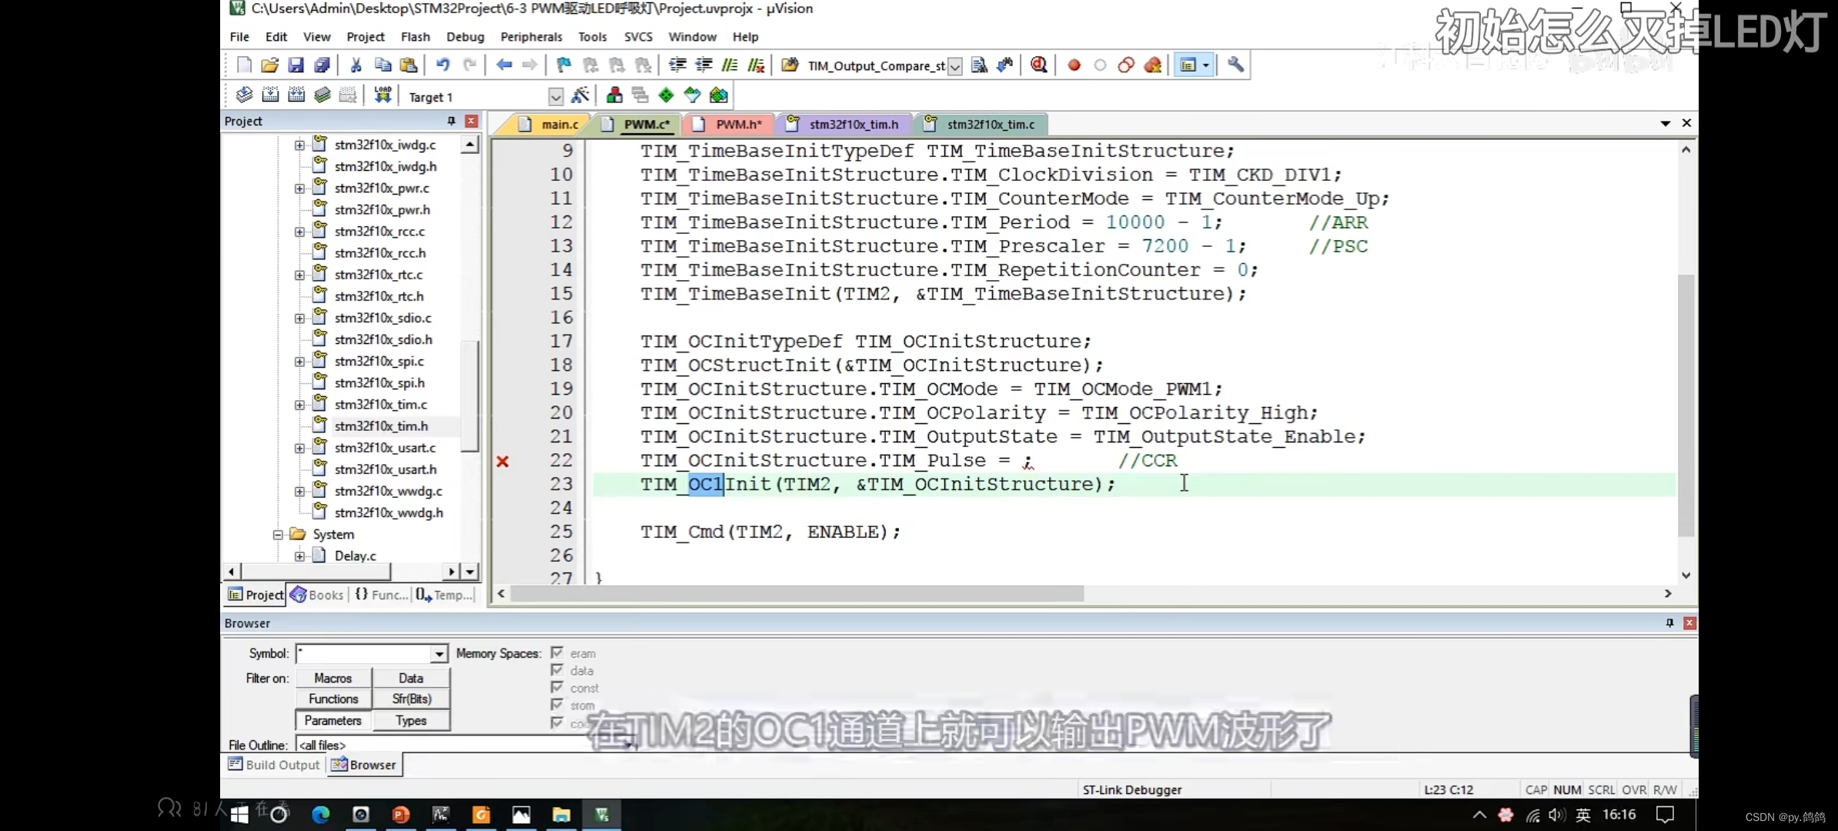This screenshot has width=1838, height=831.
Task: Select stm32f10x_tim.h in project tree
Action: [381, 426]
